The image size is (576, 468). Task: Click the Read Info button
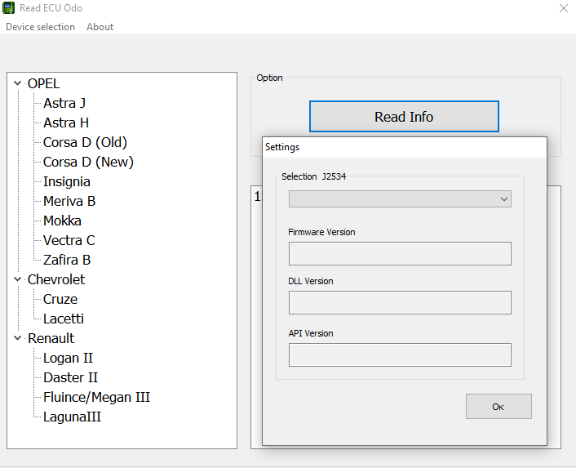[x=404, y=117]
